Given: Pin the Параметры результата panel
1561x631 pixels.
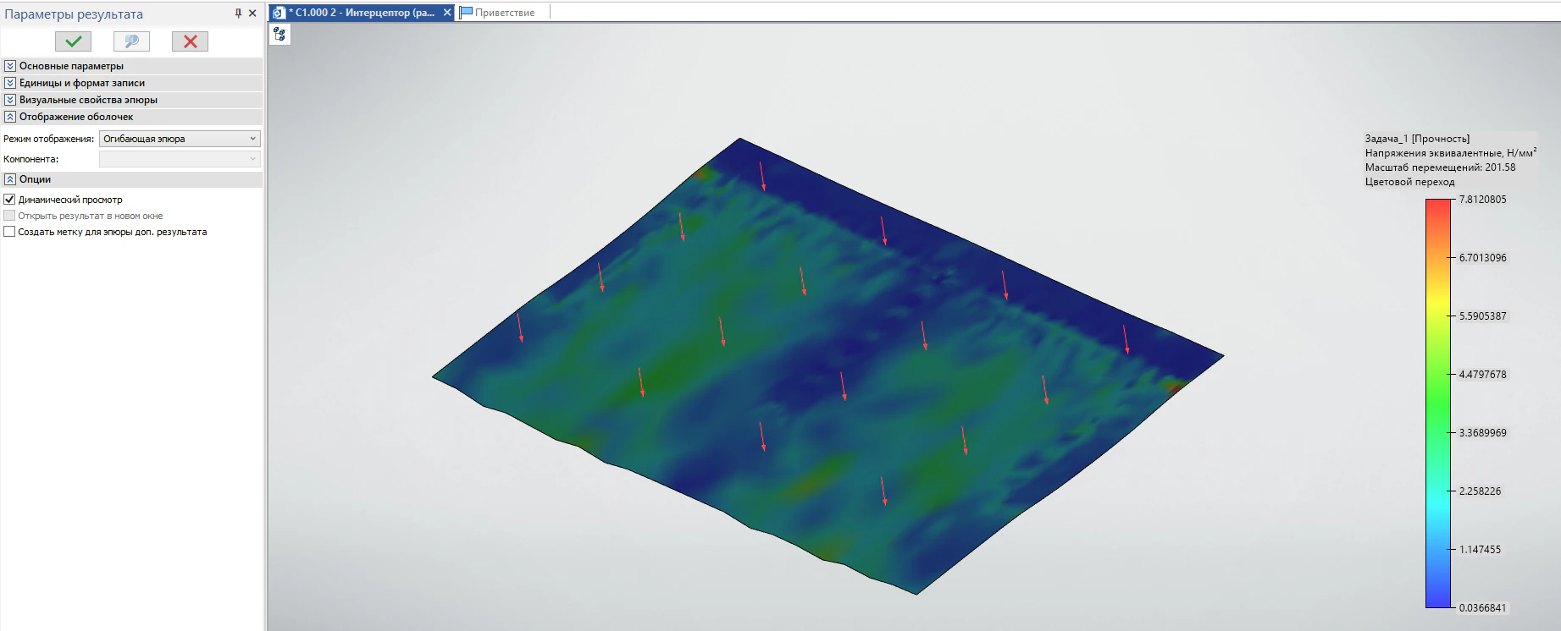Looking at the screenshot, I should pyautogui.click(x=238, y=14).
